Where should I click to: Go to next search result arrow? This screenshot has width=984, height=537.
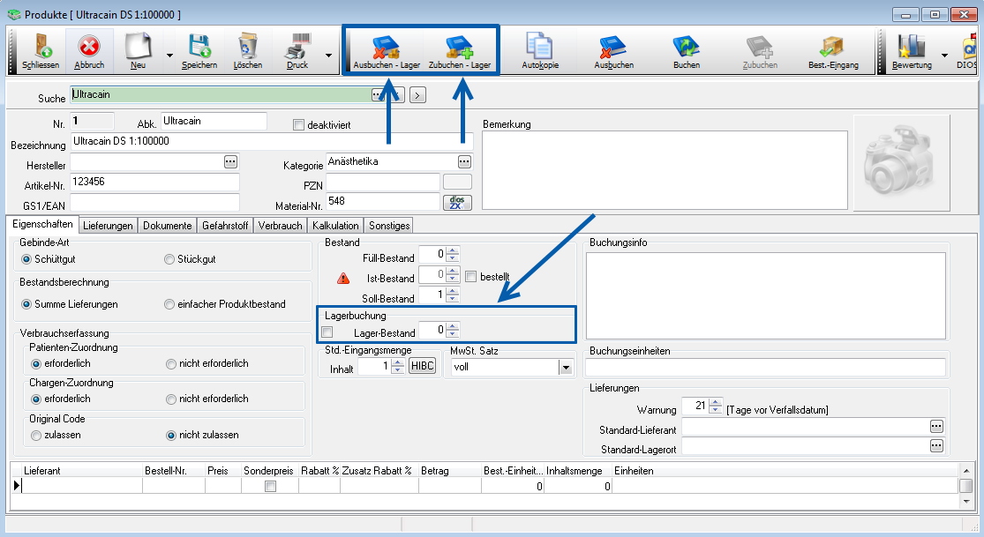[x=418, y=94]
